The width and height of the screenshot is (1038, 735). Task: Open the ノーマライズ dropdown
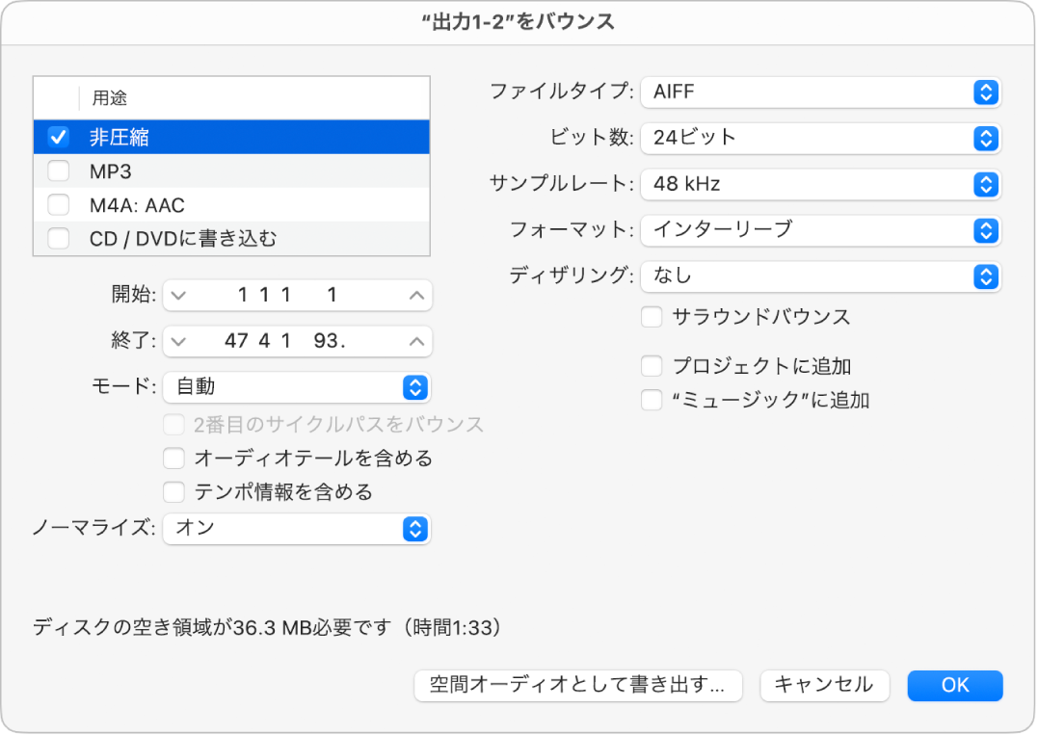click(x=415, y=529)
